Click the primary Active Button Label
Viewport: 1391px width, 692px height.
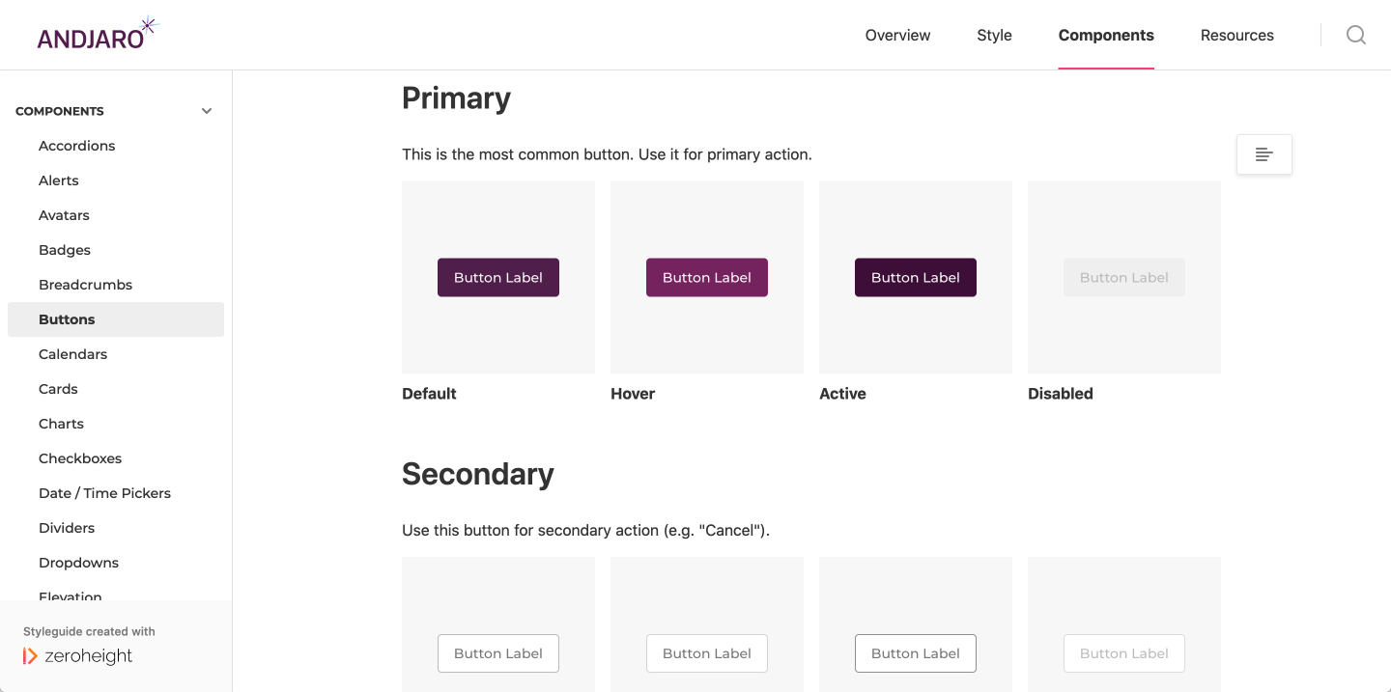916,277
